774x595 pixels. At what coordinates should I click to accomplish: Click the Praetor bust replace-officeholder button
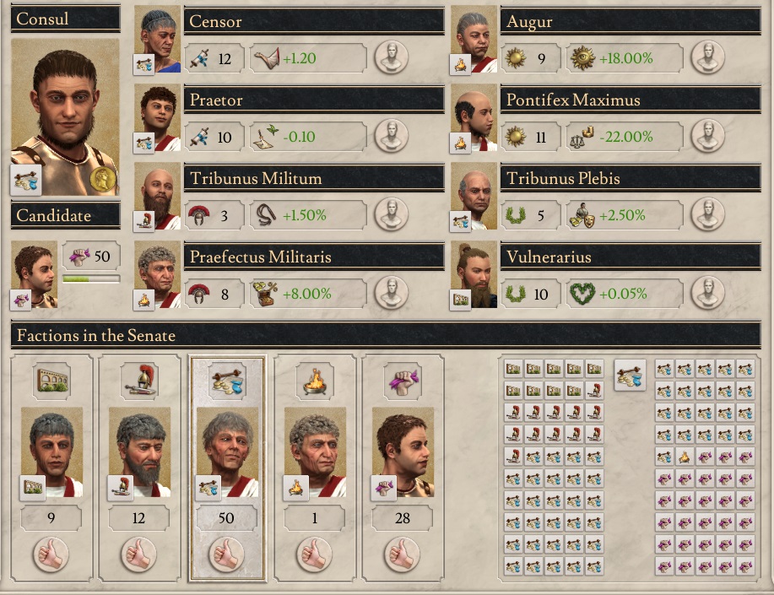pos(391,136)
